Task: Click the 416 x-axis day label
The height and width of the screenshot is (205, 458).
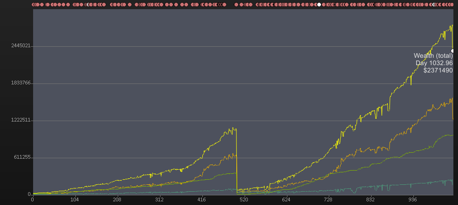Action: click(x=201, y=199)
